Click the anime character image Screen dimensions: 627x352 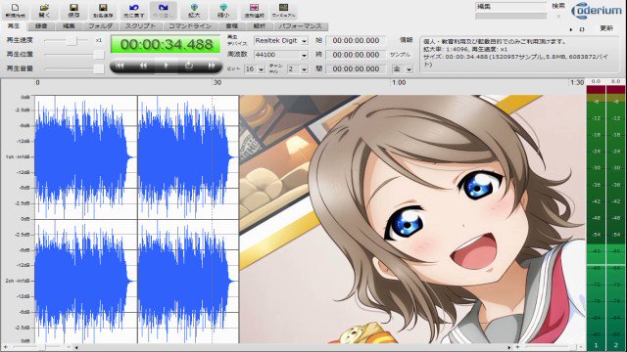[x=412, y=219]
